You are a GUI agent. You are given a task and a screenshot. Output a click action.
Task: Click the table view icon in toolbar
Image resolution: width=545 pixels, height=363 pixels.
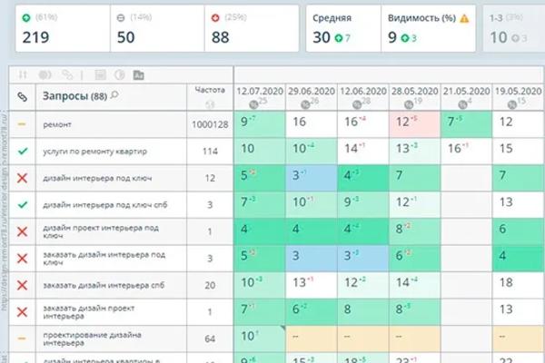(101, 74)
